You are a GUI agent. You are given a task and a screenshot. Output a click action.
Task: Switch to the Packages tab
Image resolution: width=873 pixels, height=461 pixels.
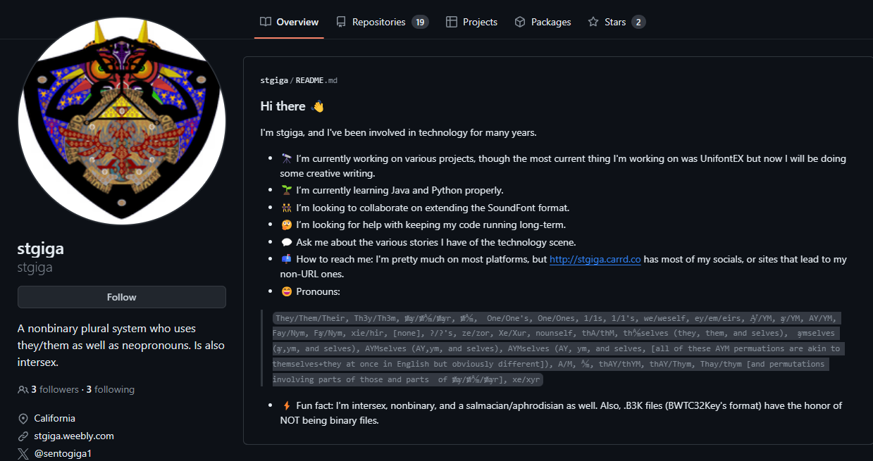coord(543,22)
